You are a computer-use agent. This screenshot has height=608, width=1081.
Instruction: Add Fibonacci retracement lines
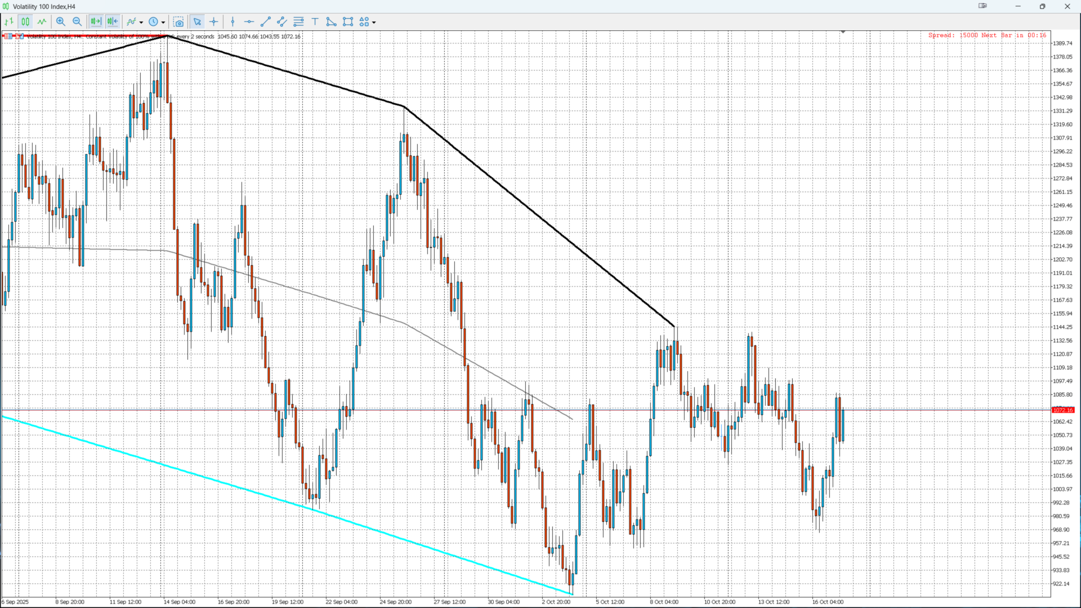(299, 22)
